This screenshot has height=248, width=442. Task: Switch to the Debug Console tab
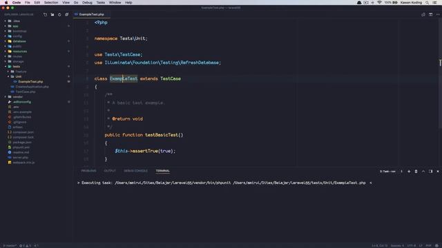(135, 171)
